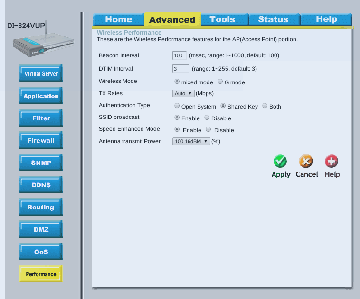Open the Routing settings page
This screenshot has height=299, width=360.
tap(41, 207)
